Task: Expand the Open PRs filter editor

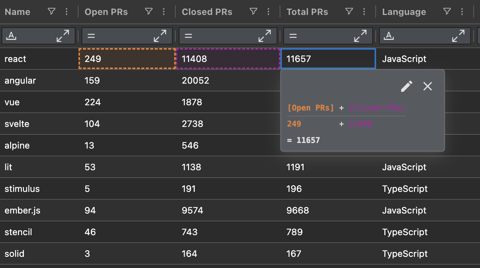Action: click(x=160, y=36)
